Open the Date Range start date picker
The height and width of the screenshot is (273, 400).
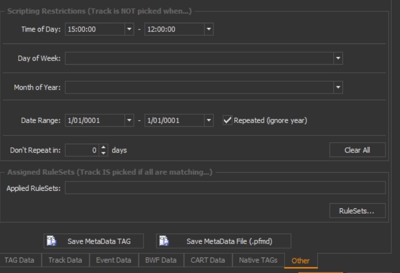coord(130,120)
